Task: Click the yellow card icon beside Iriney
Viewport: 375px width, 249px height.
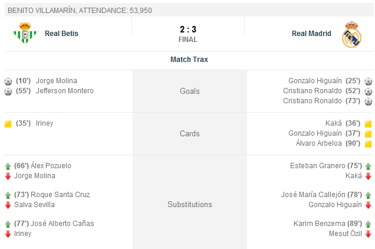Action: click(8, 124)
